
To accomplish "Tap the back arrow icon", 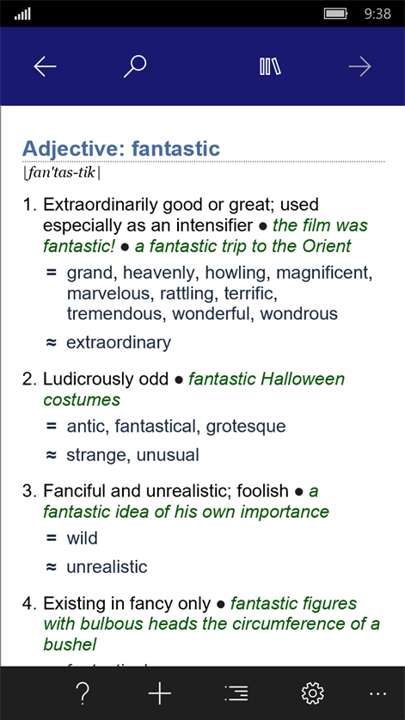I will point(45,66).
